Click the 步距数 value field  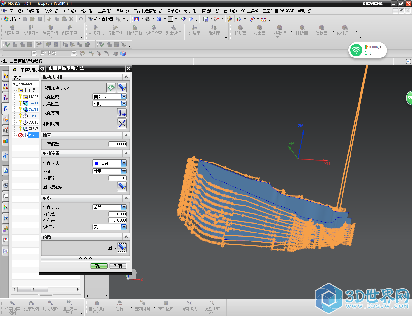point(117,178)
